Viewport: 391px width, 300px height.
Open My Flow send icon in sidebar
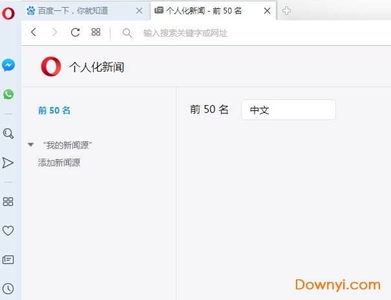tap(8, 163)
